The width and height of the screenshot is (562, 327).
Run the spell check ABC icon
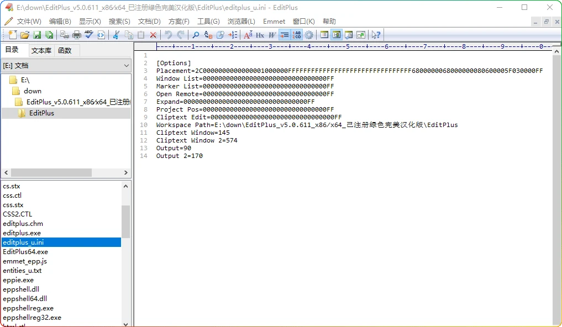89,35
